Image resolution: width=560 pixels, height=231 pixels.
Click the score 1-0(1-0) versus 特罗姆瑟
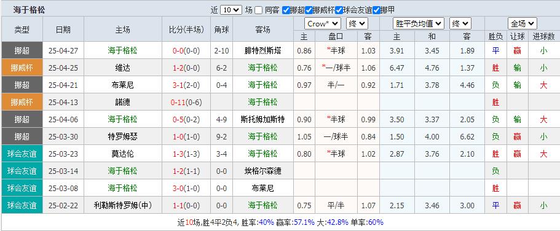coord(186,136)
